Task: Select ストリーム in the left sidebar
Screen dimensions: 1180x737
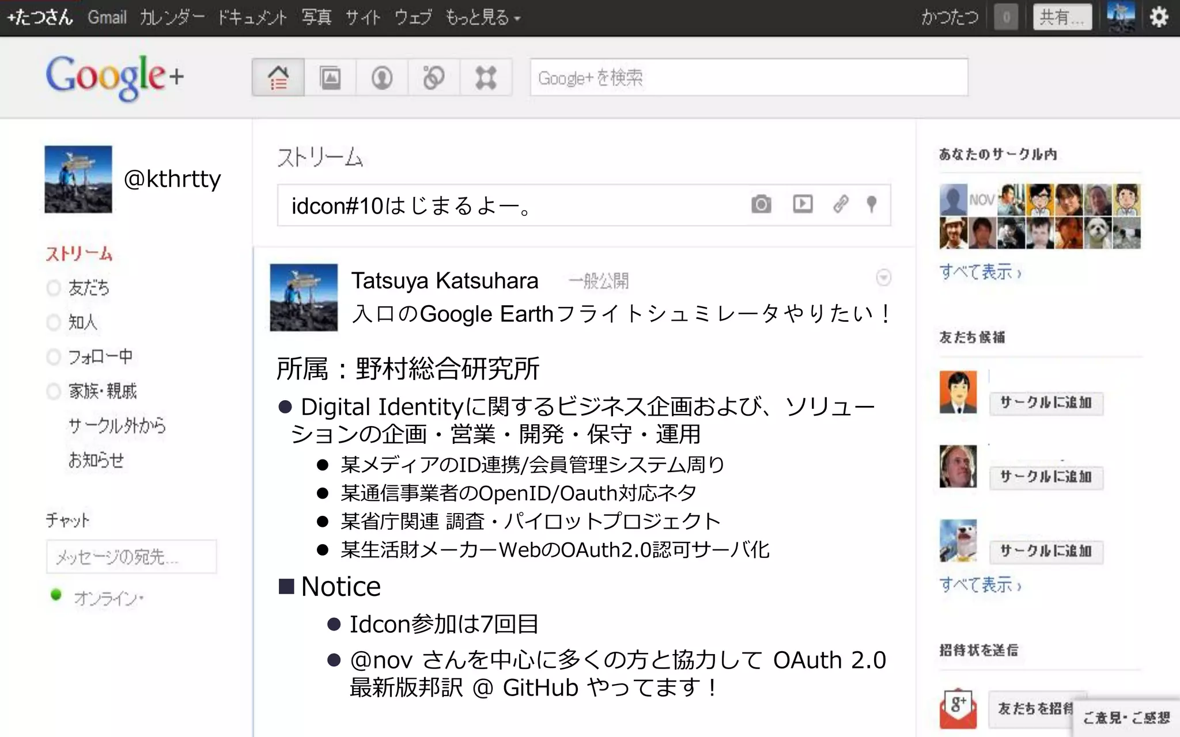Action: click(79, 254)
